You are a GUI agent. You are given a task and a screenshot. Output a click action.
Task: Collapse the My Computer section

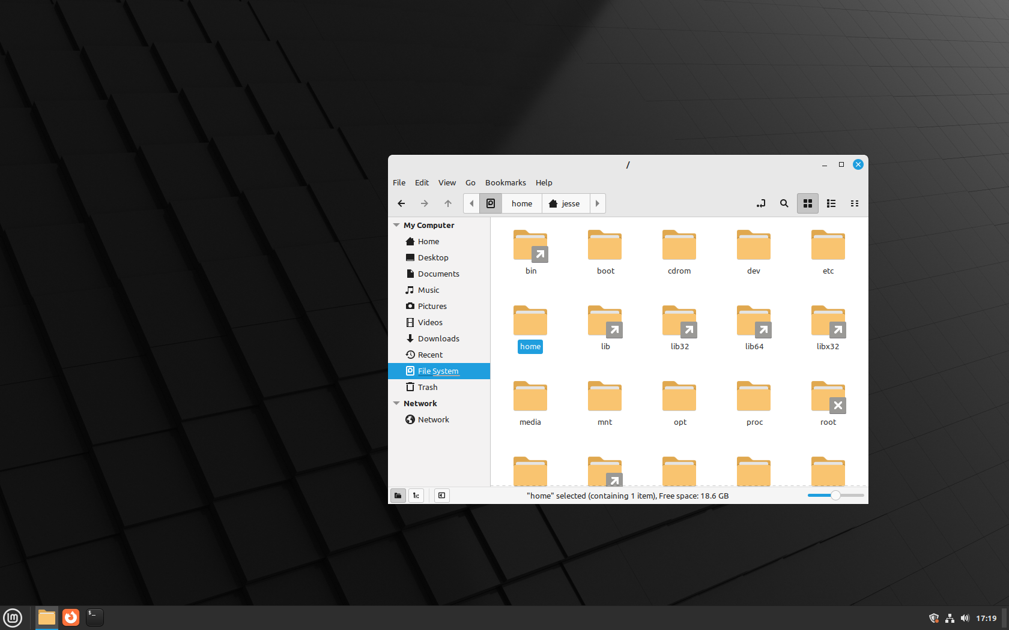[x=396, y=225]
